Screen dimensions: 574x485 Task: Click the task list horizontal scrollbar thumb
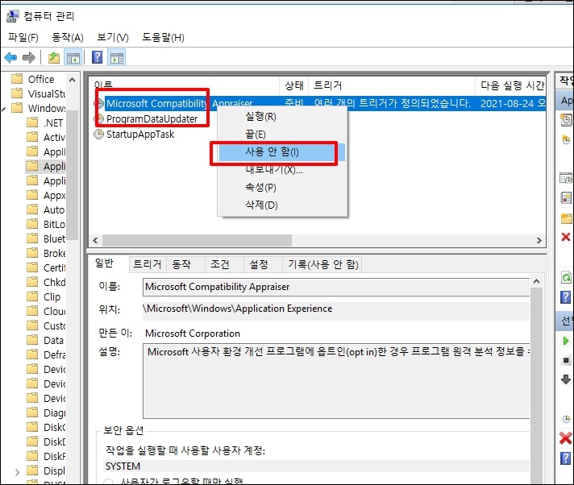[197, 240]
